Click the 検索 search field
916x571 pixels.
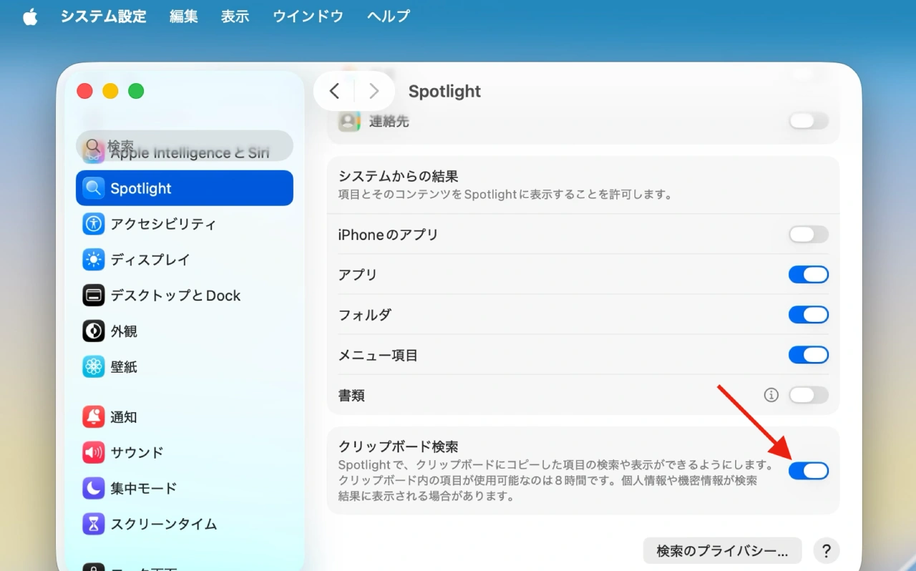[184, 146]
